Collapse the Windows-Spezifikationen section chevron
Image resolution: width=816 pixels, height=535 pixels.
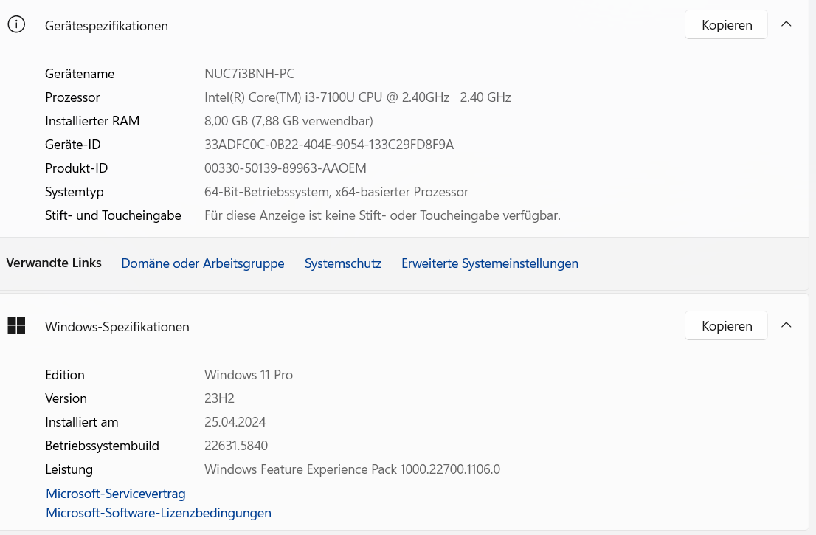786,325
